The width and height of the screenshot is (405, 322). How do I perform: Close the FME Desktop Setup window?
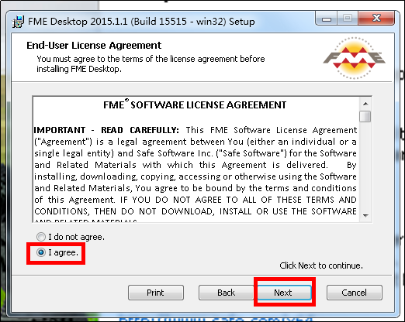[376, 18]
